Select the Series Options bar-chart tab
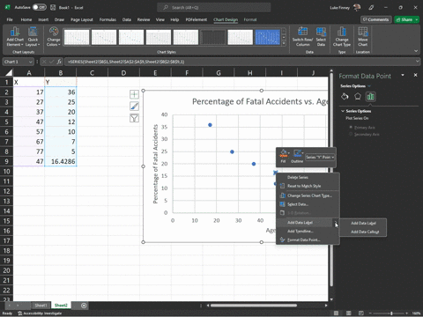Viewport: 423px width, 317px height. 370,96
